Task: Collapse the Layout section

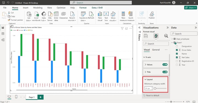Action: tap(145, 79)
